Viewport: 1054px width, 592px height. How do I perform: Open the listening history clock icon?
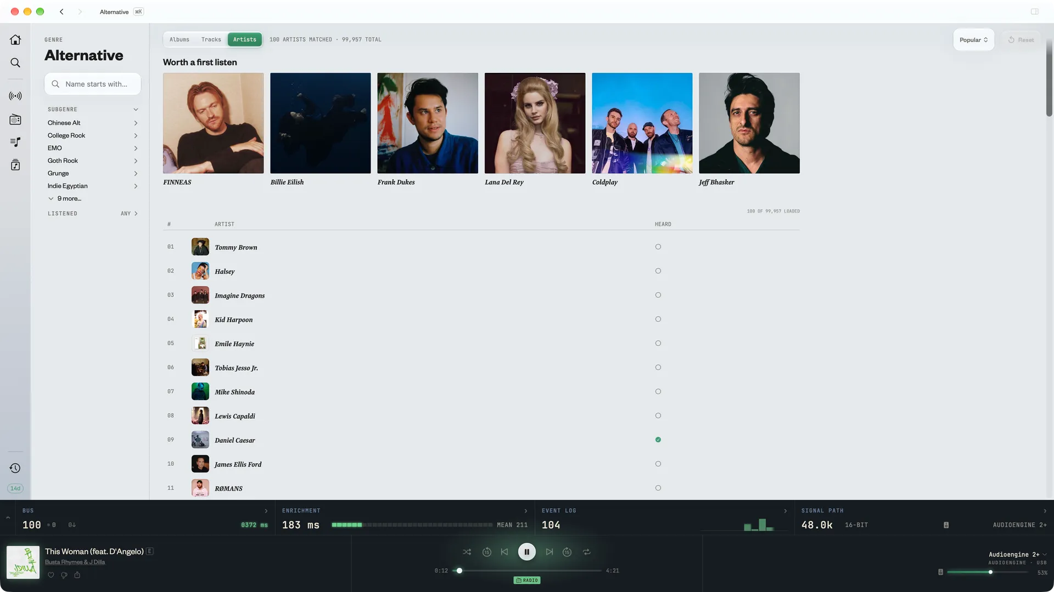(x=15, y=468)
